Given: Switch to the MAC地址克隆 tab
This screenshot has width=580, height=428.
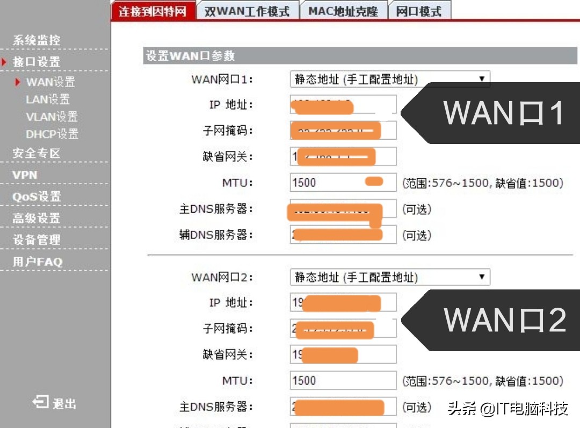Looking at the screenshot, I should click(343, 10).
